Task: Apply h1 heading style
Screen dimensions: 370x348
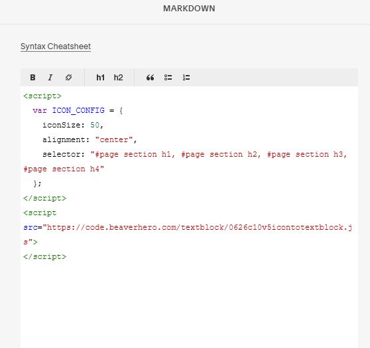Action: point(101,78)
